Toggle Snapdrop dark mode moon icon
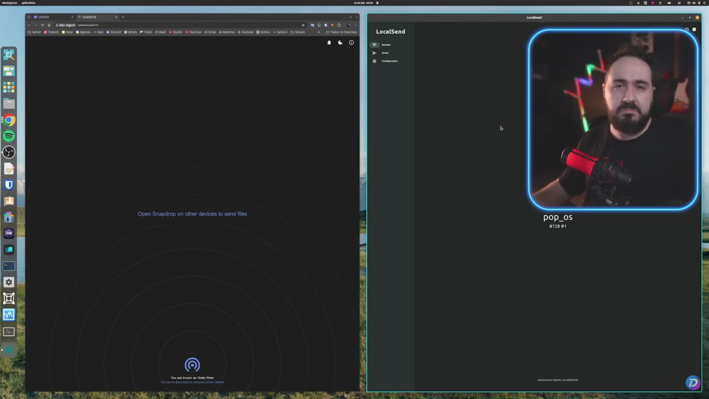The height and width of the screenshot is (399, 709). point(340,42)
